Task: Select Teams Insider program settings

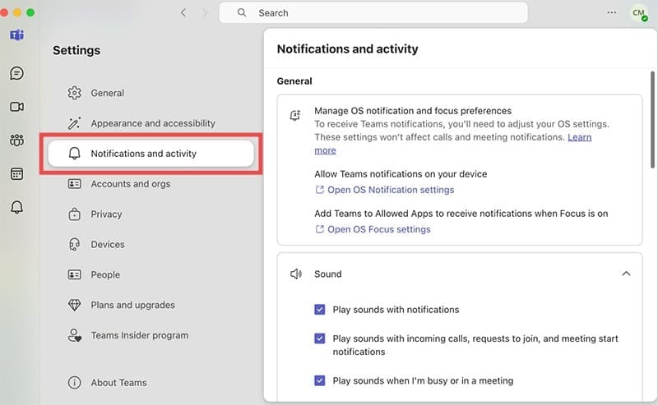Action: 151,335
